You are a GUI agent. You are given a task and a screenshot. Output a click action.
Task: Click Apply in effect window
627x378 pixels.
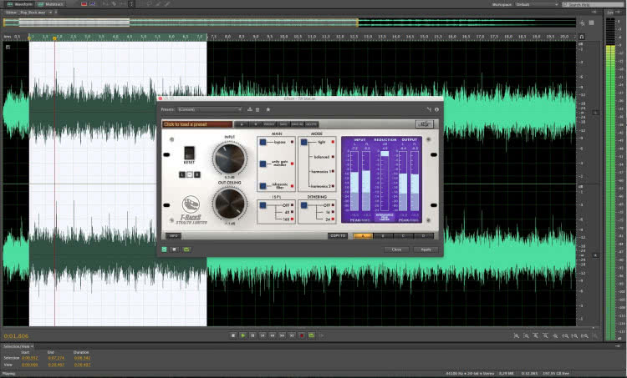(426, 249)
